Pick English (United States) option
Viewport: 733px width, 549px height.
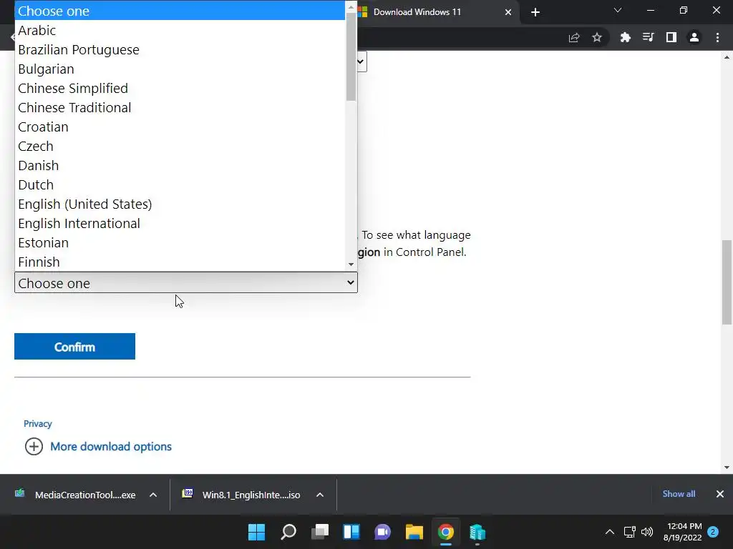[180, 204]
